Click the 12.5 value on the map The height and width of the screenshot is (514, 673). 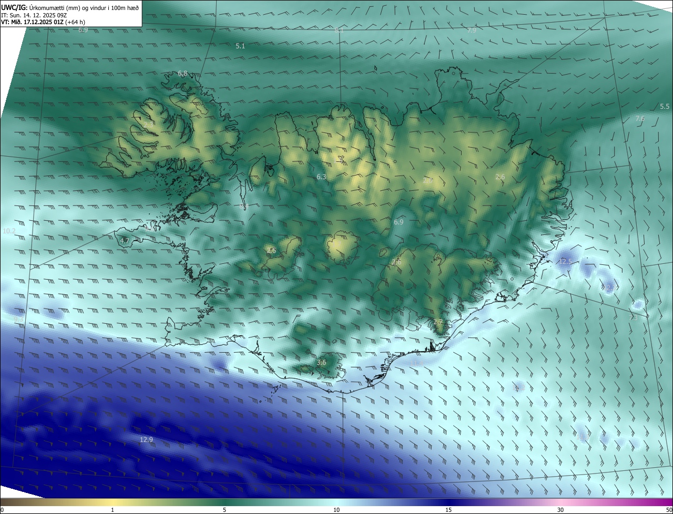coord(565,261)
